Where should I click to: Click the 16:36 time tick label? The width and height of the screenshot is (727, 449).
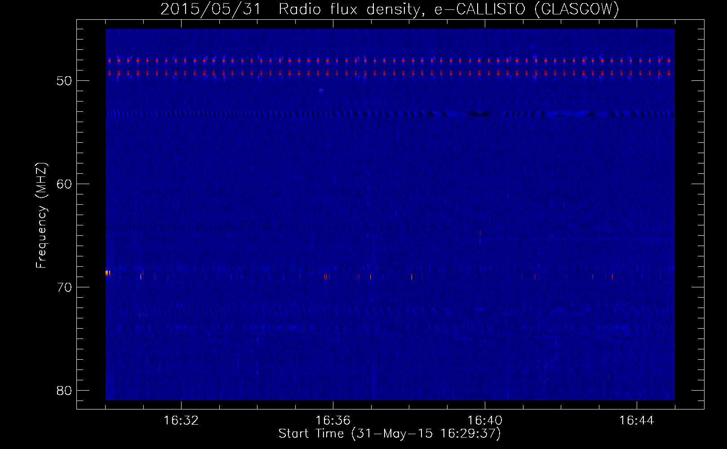point(333,421)
